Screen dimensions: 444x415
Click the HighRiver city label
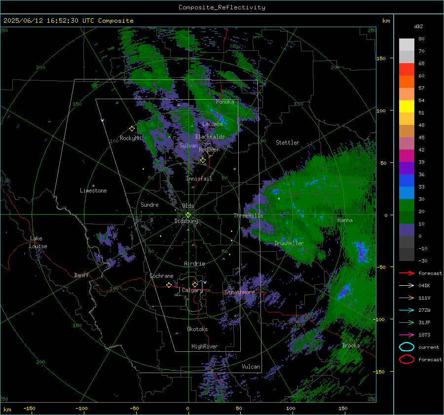pyautogui.click(x=205, y=346)
